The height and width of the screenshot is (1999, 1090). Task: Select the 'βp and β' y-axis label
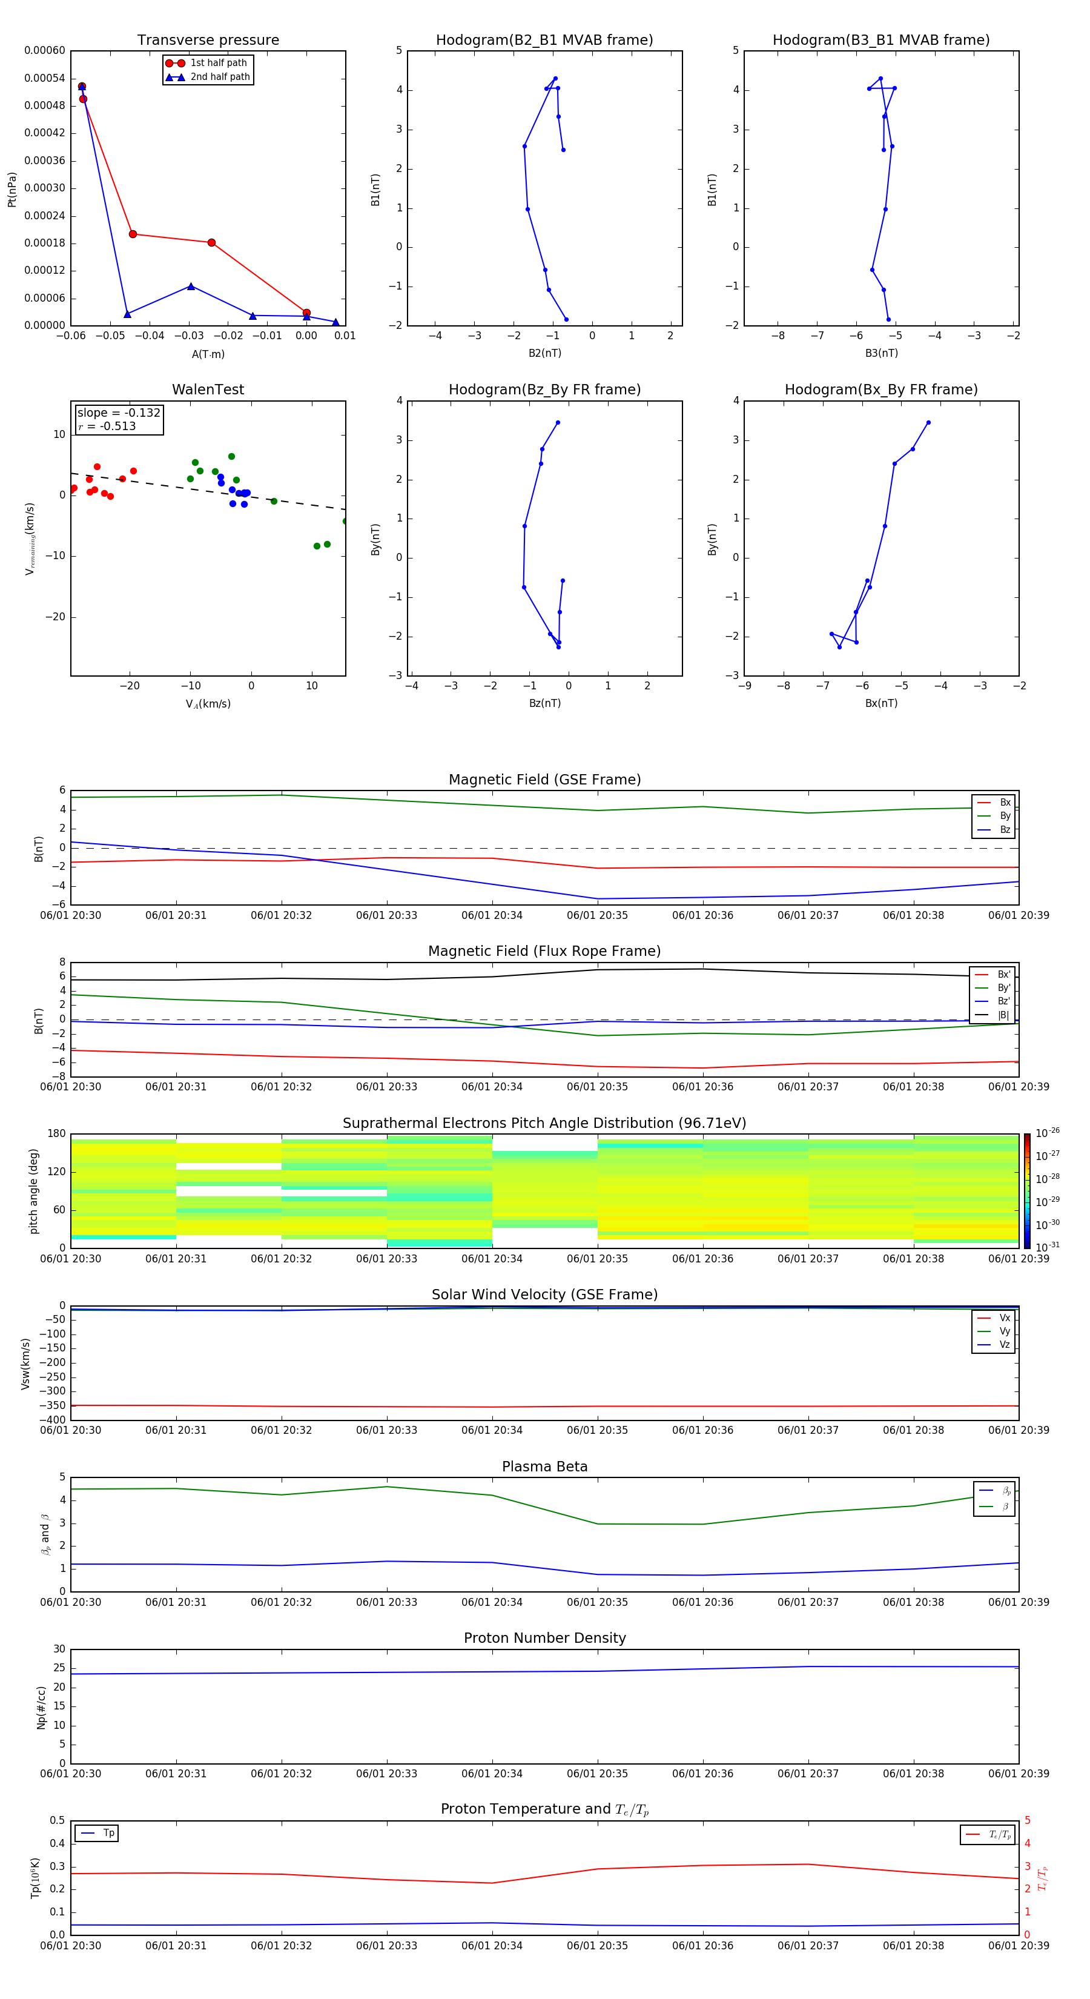[x=45, y=1535]
